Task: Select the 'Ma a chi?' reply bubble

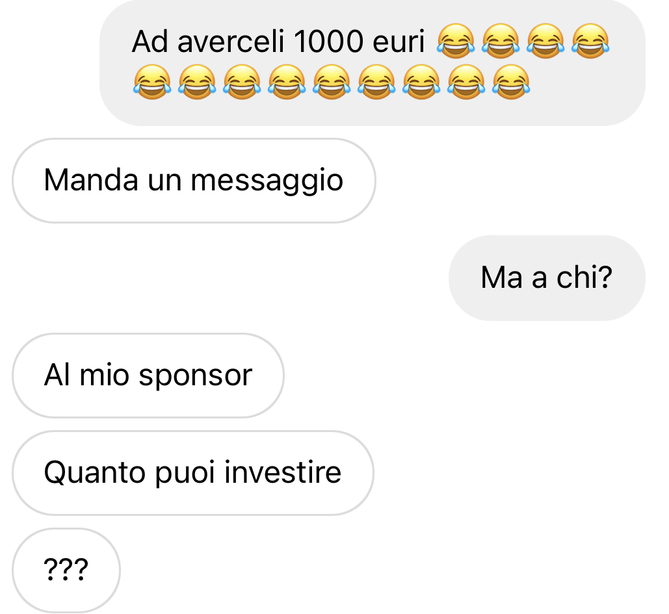Action: coord(547,278)
